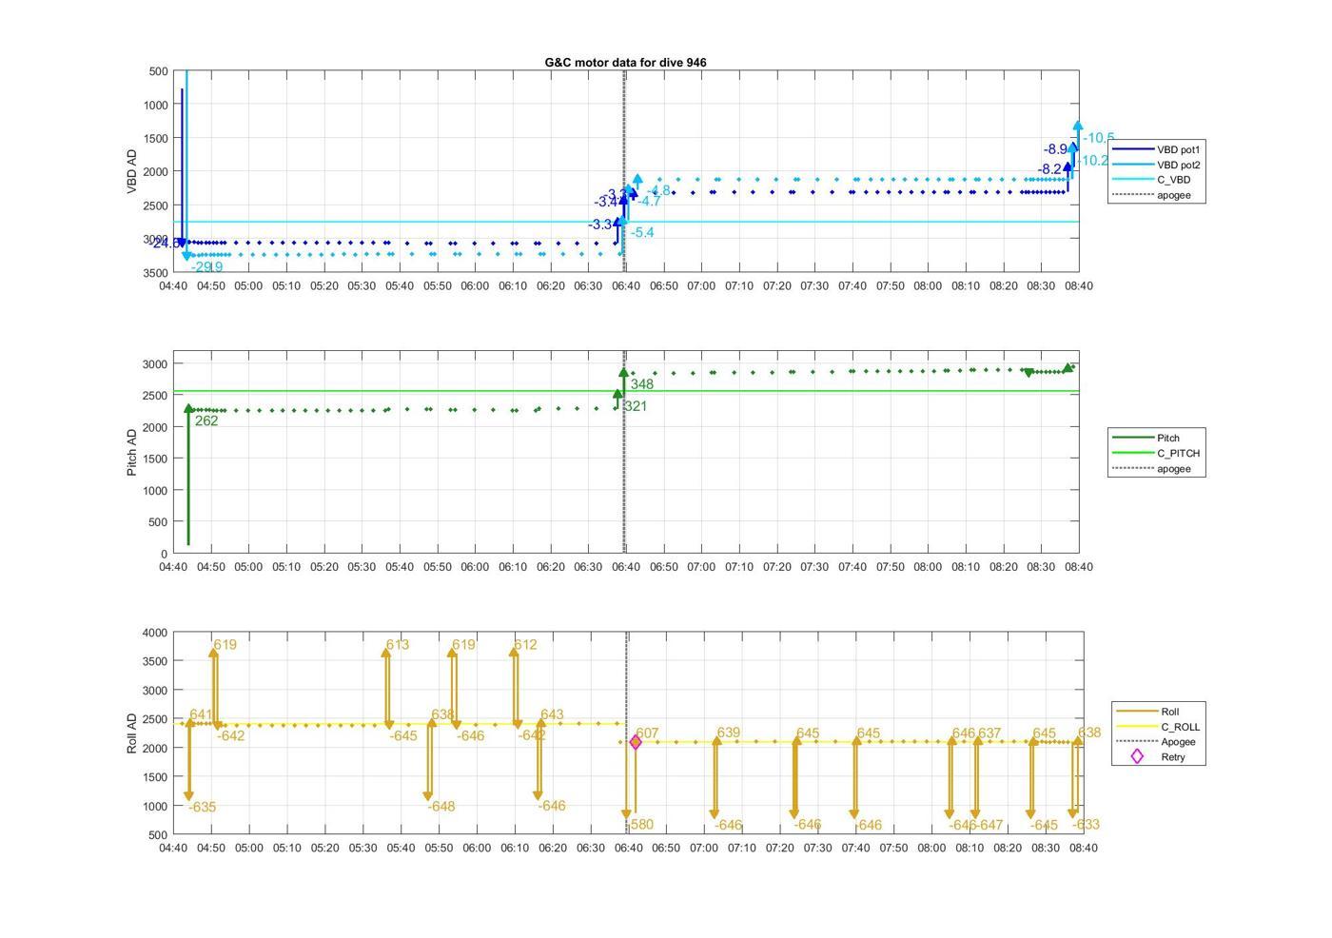Screen dimensions: 1332x938
Task: Click the figure title 'G&C motor data for dive 946'
Action: click(625, 62)
